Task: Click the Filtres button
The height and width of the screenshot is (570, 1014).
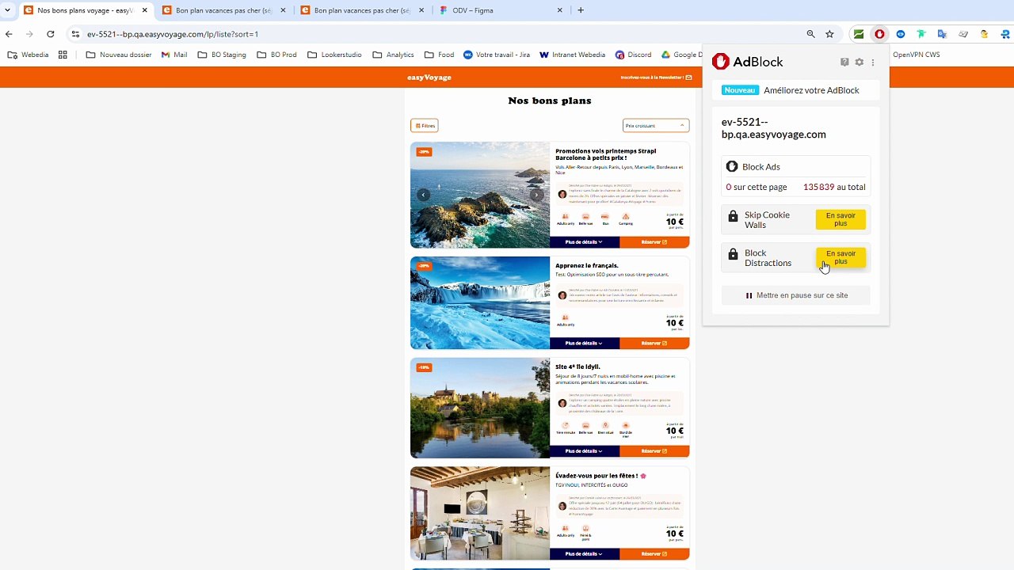Action: point(425,126)
